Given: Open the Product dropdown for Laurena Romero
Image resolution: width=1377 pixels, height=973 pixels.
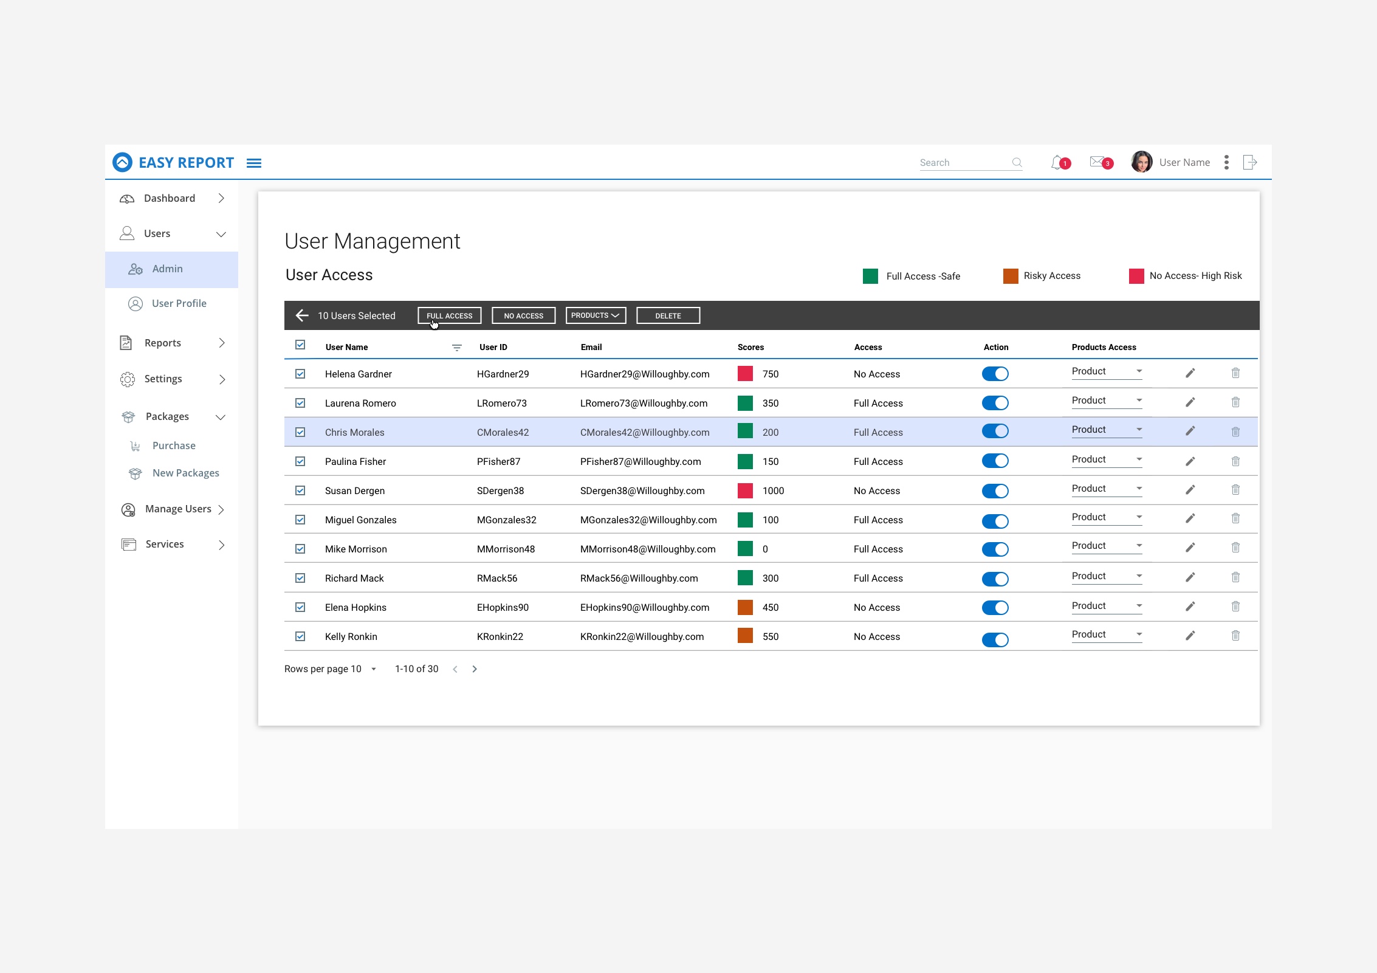Looking at the screenshot, I should (1107, 401).
